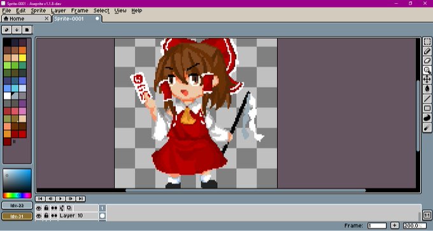This screenshot has height=231, width=433.
Task: Click the foreground color Idx-22 button
Action: pos(17,206)
